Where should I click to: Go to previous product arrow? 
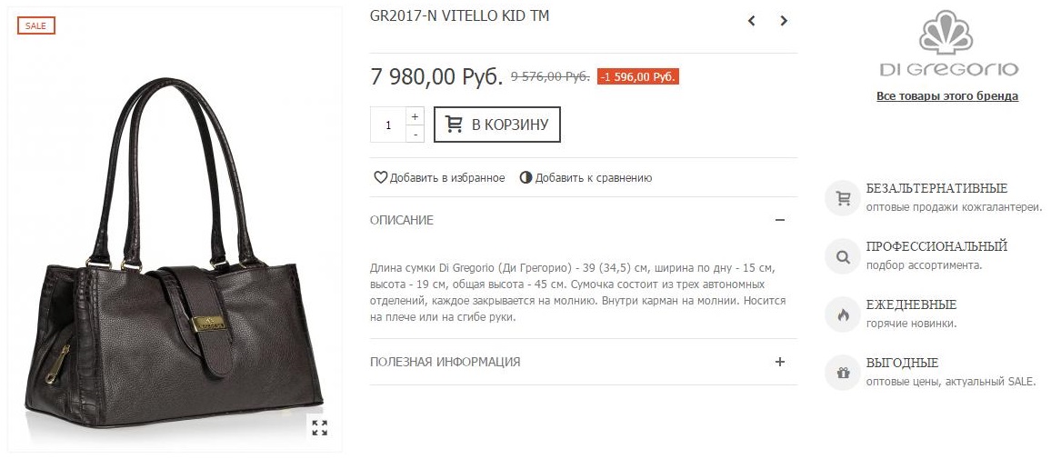(x=751, y=21)
